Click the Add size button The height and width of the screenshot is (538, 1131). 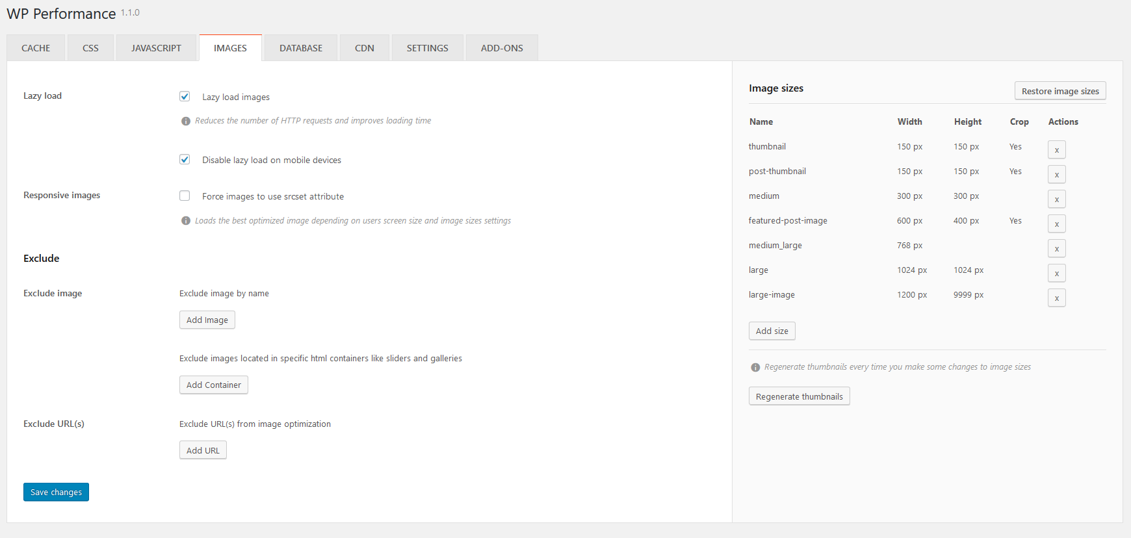point(772,331)
